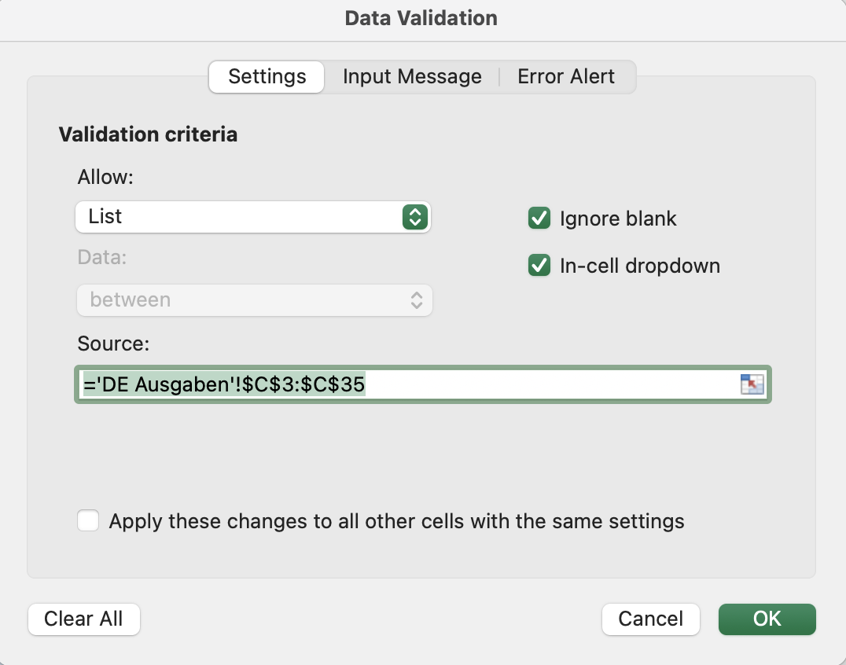Click Clear All to reset validation
Viewport: 846px width, 665px height.
pos(83,619)
